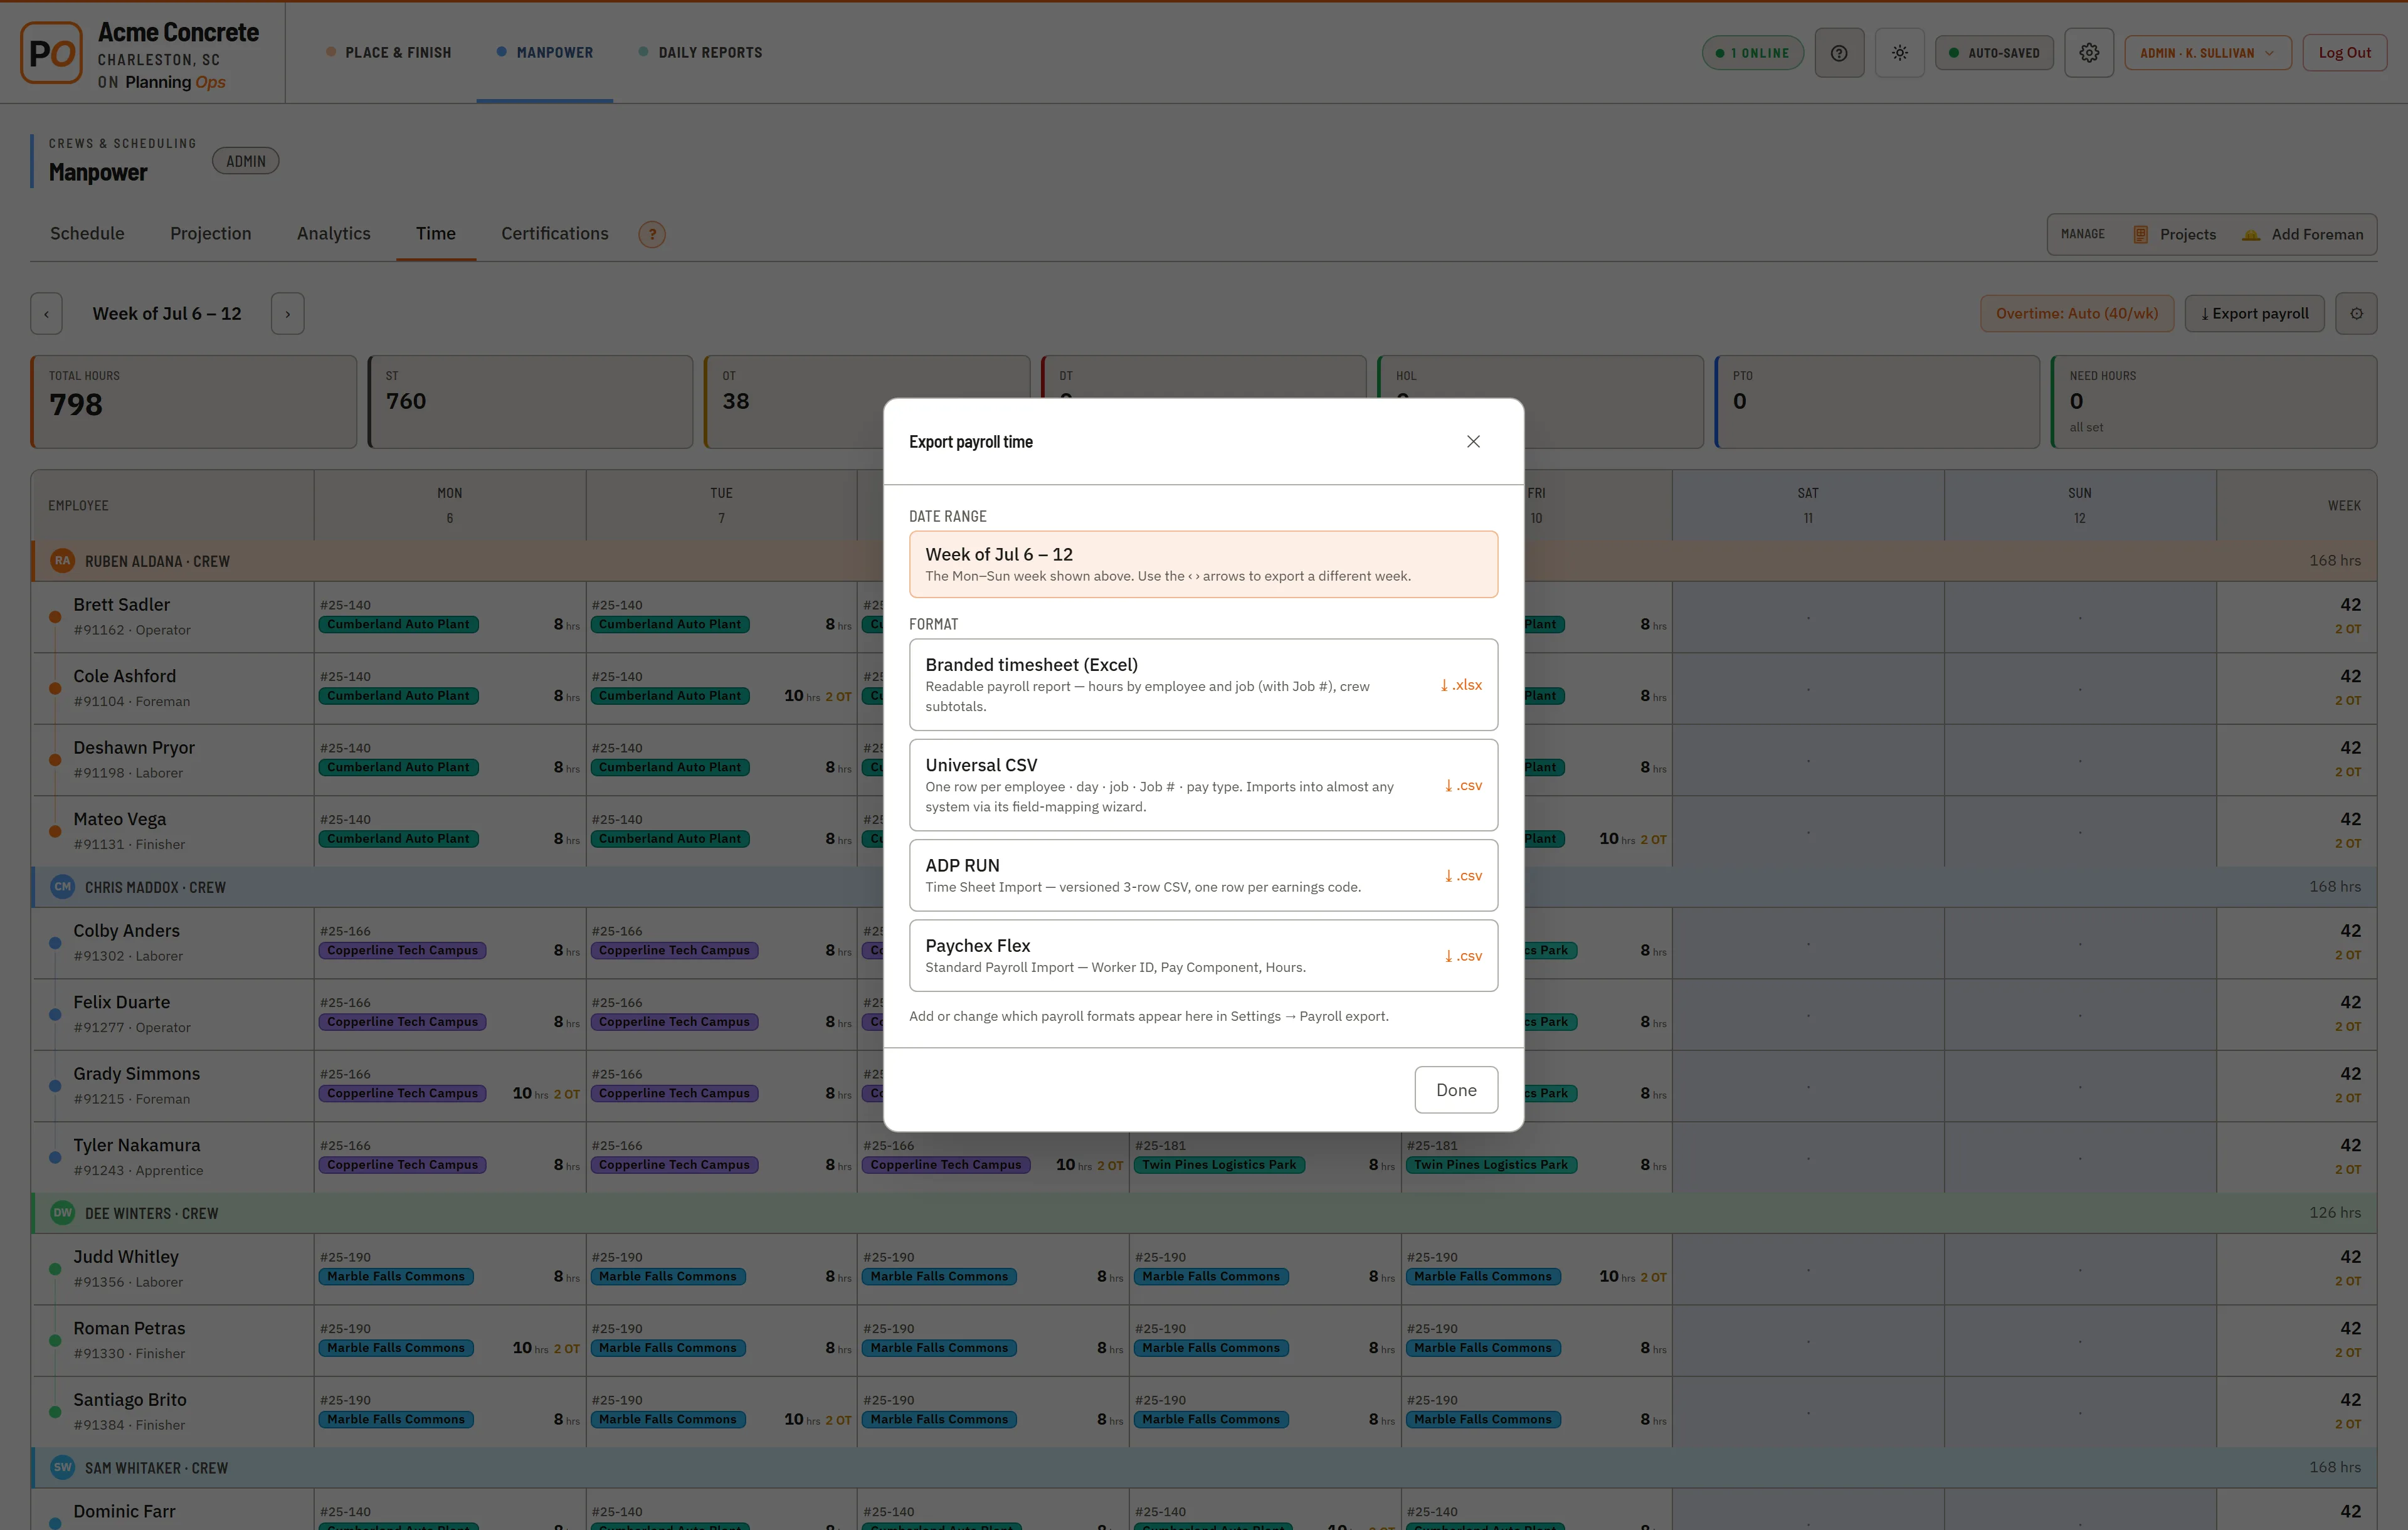
Task: Click the orange question mark help icon
Action: pos(652,234)
